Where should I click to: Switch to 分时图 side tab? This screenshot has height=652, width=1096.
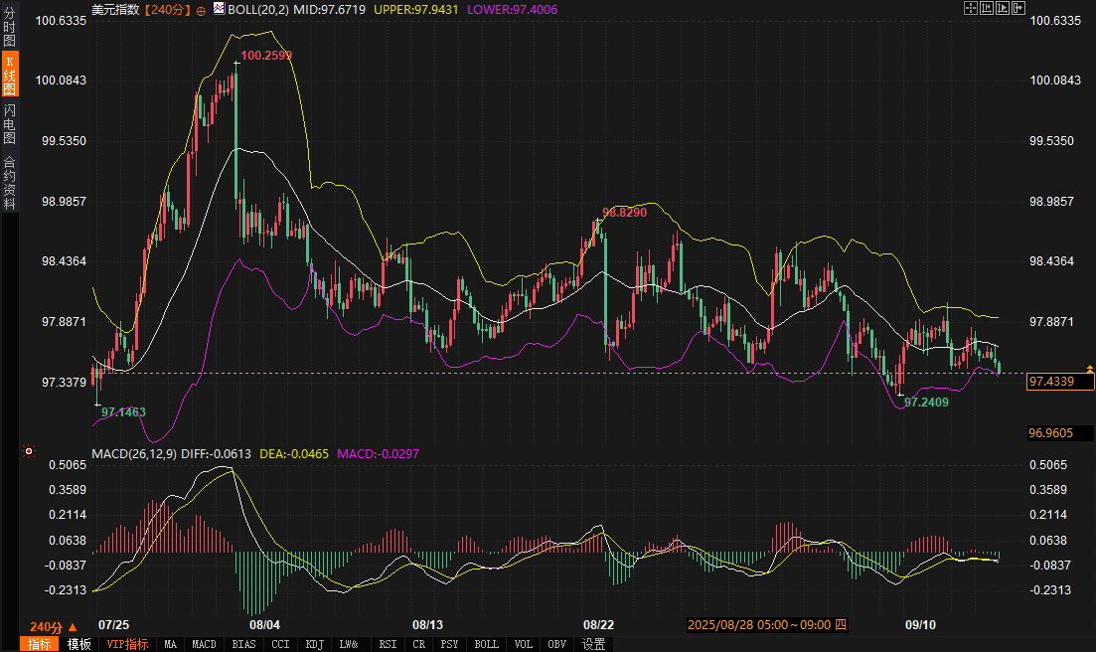(x=9, y=27)
